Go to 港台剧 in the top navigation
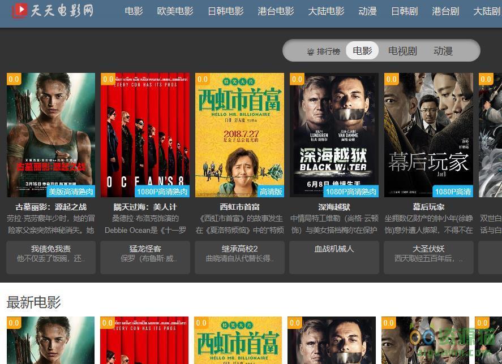The image size is (502, 364). pos(445,11)
